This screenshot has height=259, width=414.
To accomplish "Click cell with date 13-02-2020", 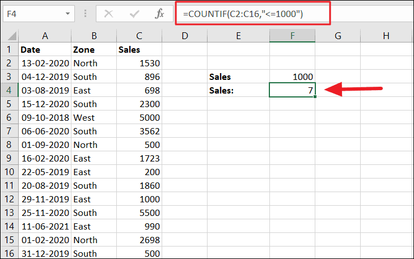I will (x=45, y=63).
